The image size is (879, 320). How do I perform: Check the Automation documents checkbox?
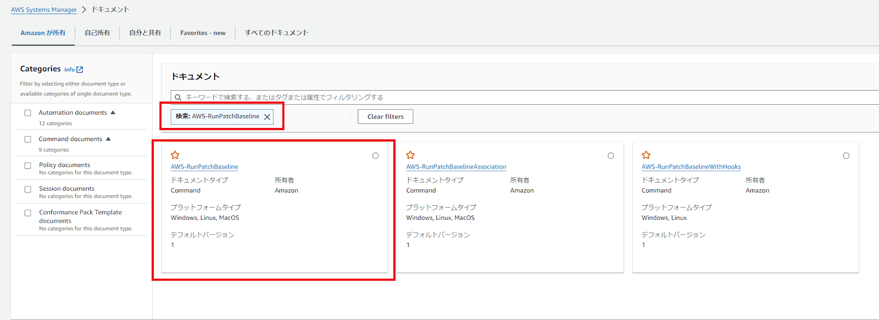click(28, 113)
